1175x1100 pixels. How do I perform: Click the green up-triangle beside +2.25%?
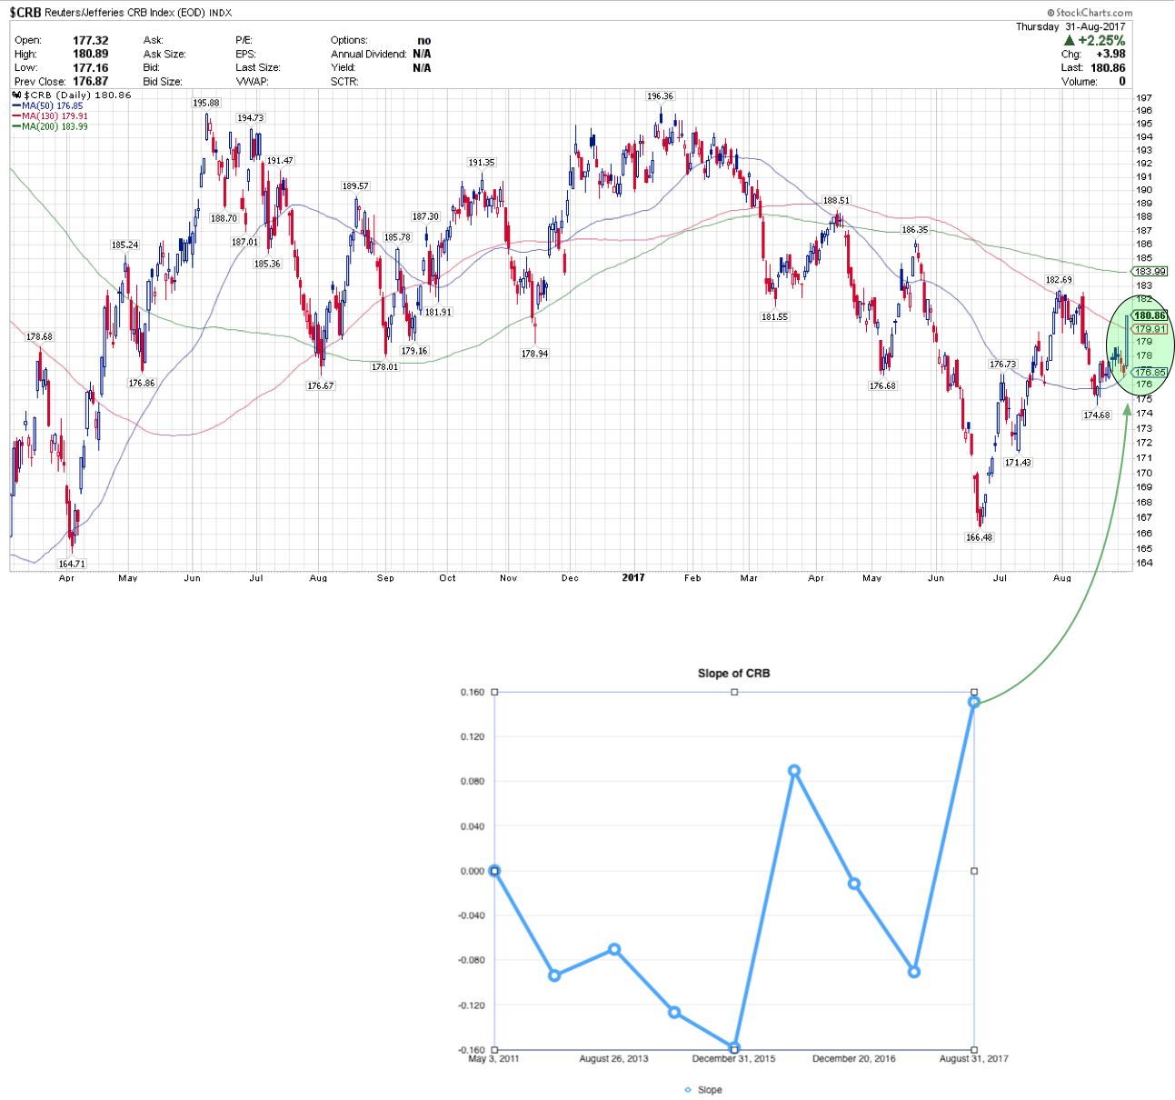coord(1070,41)
